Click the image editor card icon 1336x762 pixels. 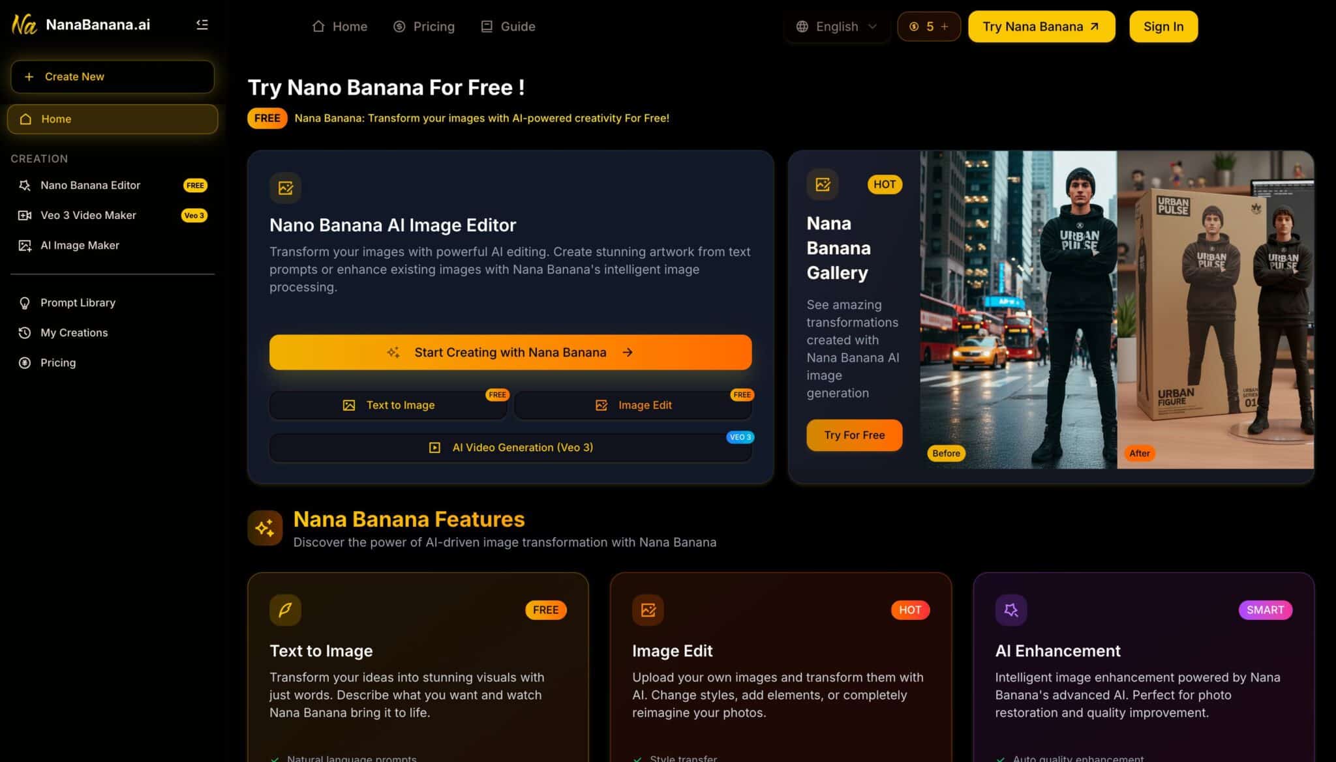pyautogui.click(x=285, y=188)
